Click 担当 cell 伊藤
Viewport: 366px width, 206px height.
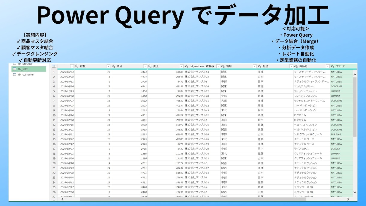[275, 130]
